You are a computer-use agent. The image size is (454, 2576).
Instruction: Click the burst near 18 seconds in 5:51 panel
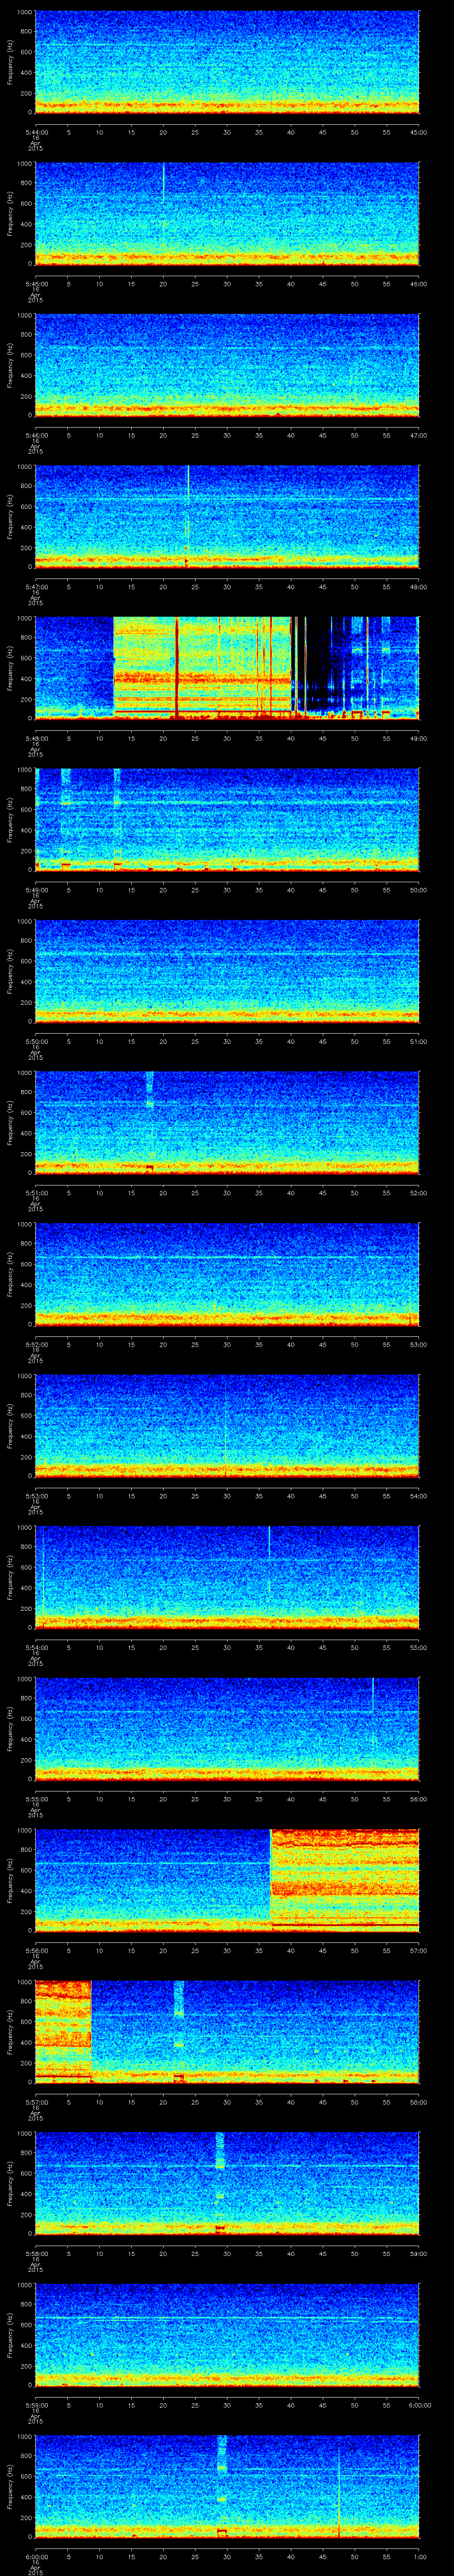coord(150,1090)
